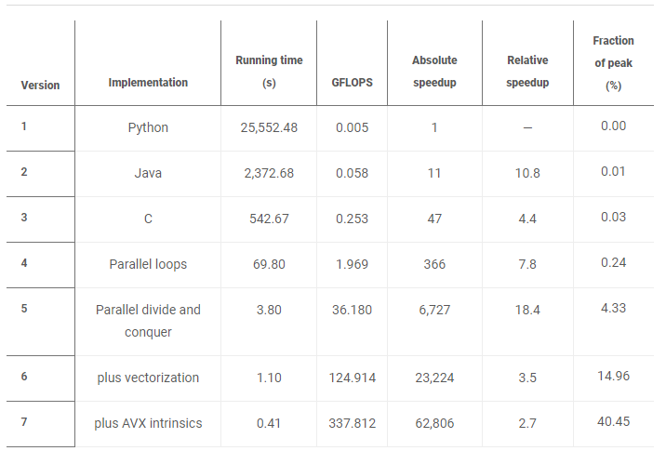
Task: Select the Absolute speedup header
Action: tap(433, 72)
